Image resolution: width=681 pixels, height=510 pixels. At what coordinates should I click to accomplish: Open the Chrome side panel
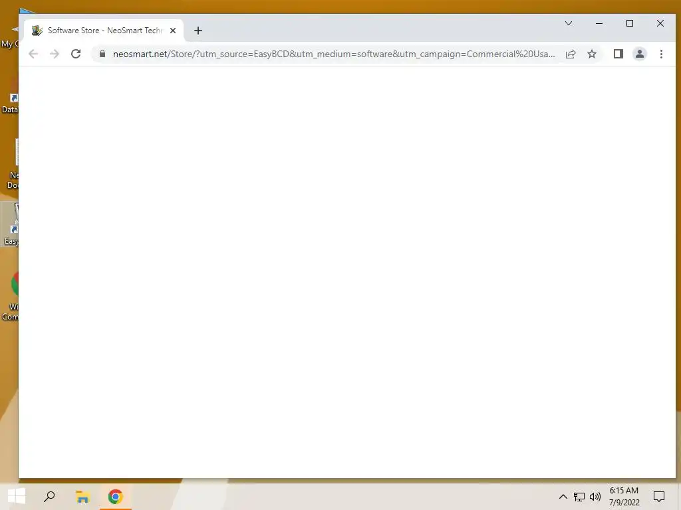618,54
